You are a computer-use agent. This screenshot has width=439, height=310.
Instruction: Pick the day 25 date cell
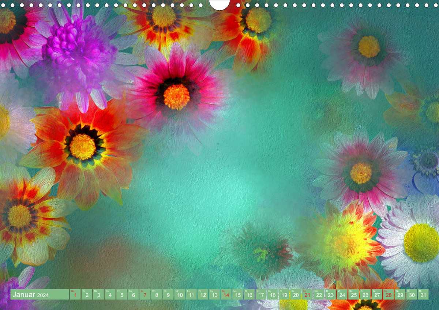[353, 294]
